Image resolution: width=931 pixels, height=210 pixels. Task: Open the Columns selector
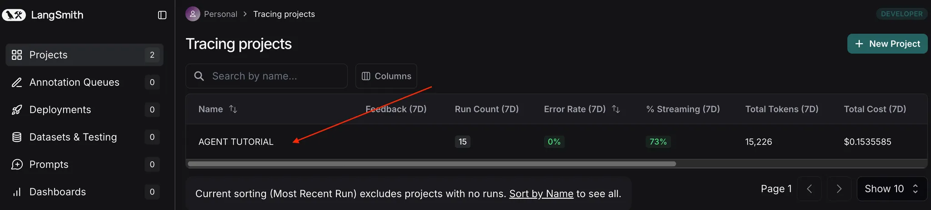coord(386,76)
